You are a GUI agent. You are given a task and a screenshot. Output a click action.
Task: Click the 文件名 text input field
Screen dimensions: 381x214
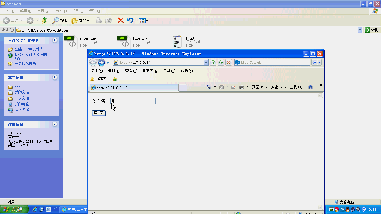tap(133, 101)
